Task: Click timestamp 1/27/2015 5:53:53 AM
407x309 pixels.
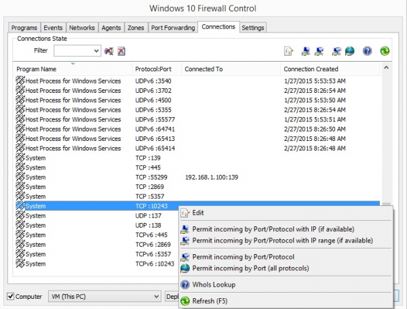Action: [315, 81]
